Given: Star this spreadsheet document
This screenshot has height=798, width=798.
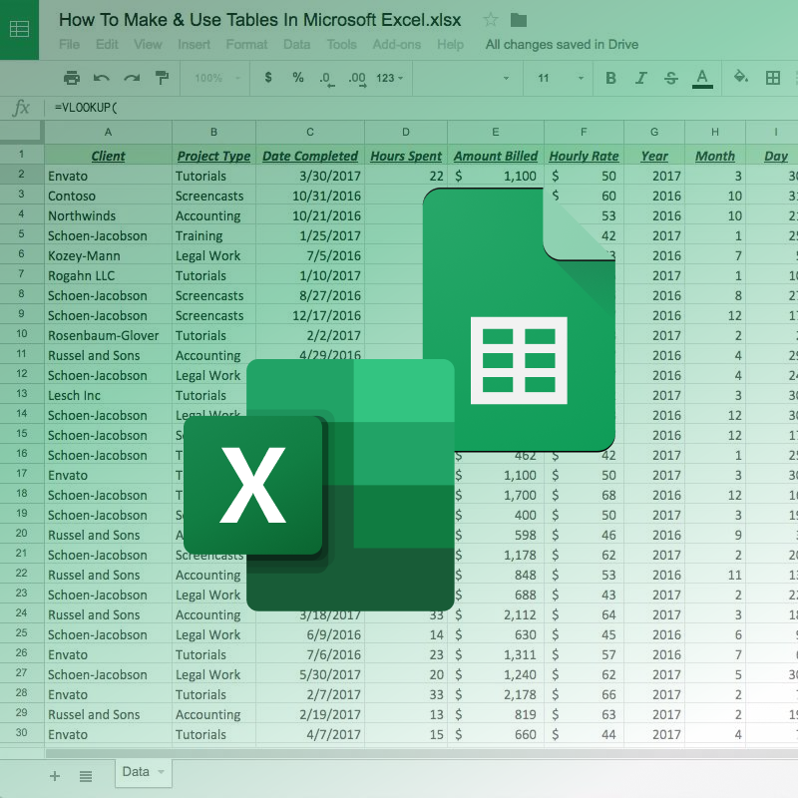Looking at the screenshot, I should coord(491,20).
